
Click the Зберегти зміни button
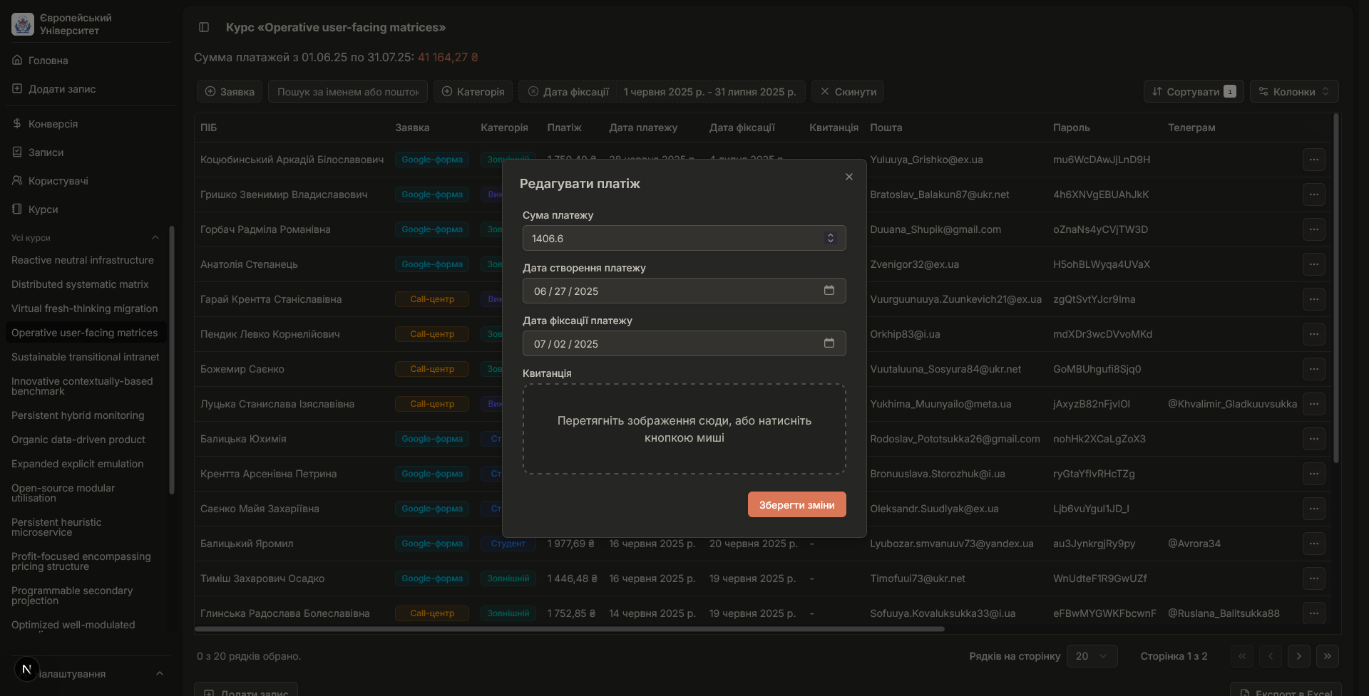[796, 504]
